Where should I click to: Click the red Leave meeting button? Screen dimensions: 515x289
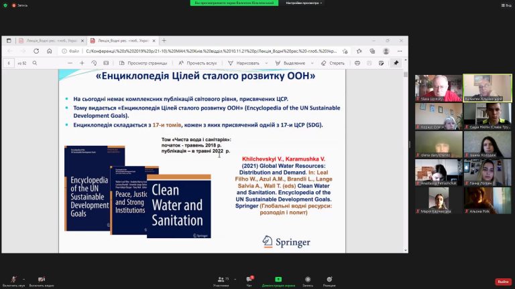(x=503, y=282)
